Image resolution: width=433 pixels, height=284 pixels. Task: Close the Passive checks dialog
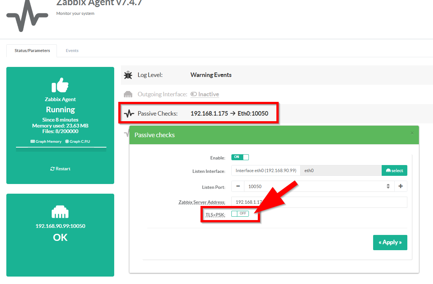[x=412, y=133]
